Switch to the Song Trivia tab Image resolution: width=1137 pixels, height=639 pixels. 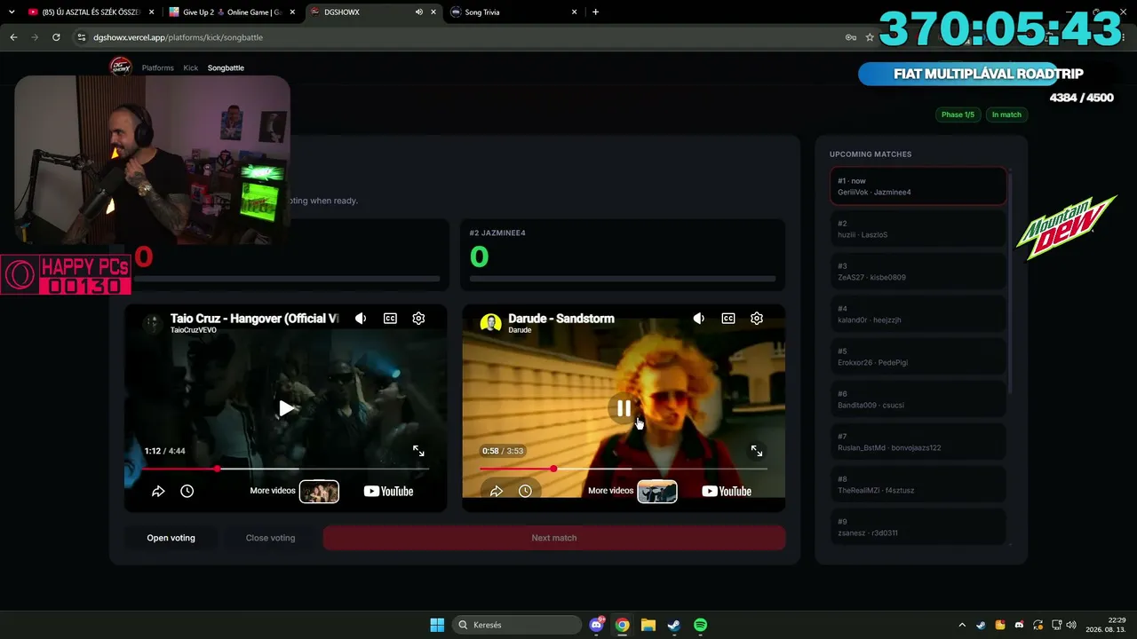pos(515,12)
